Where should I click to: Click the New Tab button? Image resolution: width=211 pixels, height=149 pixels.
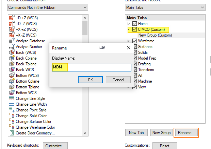coord(136,133)
